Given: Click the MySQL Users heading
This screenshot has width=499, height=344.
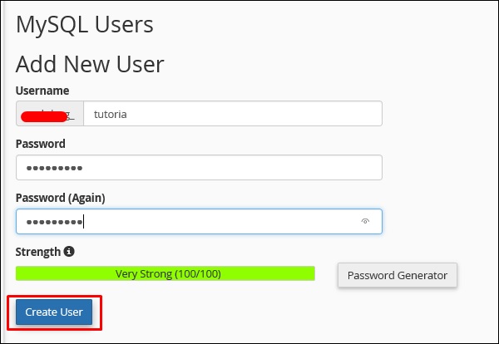Looking at the screenshot, I should click(84, 25).
